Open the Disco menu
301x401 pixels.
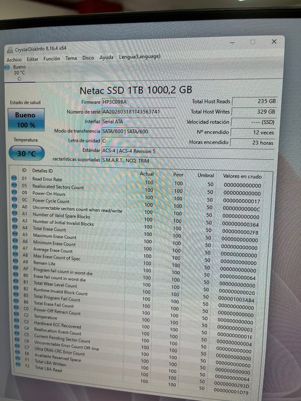pyautogui.click(x=88, y=58)
